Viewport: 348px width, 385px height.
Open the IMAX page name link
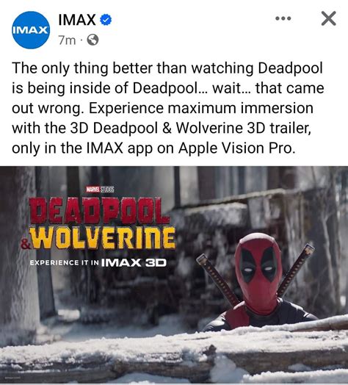click(77, 20)
